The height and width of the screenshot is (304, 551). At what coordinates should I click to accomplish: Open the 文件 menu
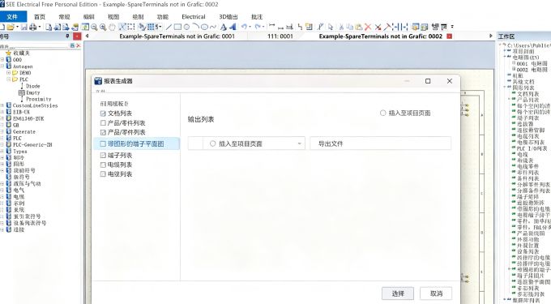12,16
